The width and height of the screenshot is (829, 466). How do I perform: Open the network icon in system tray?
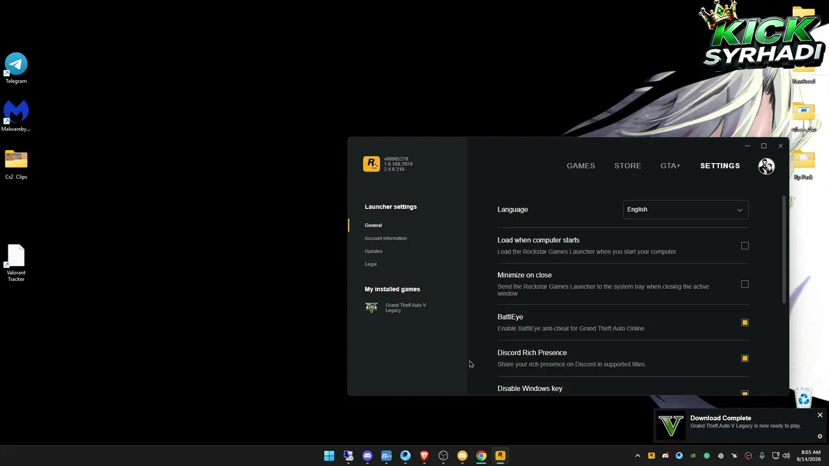click(775, 456)
